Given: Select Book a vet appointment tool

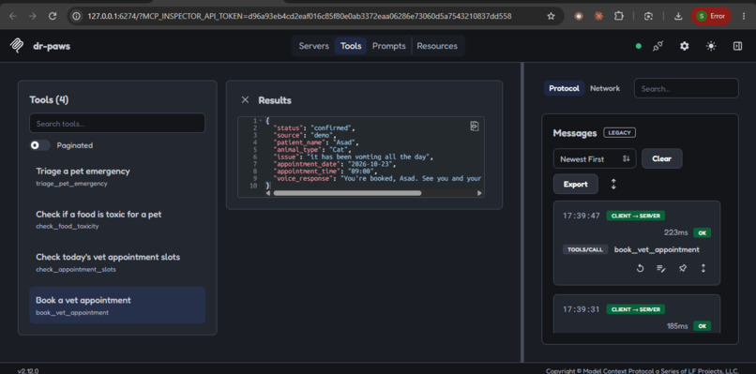Looking at the screenshot, I should 117,305.
